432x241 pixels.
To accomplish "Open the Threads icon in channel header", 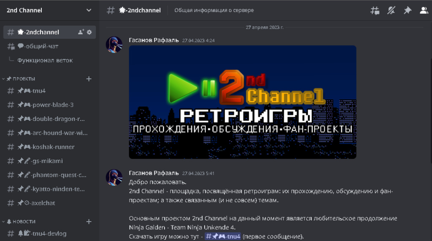I will tap(375, 11).
